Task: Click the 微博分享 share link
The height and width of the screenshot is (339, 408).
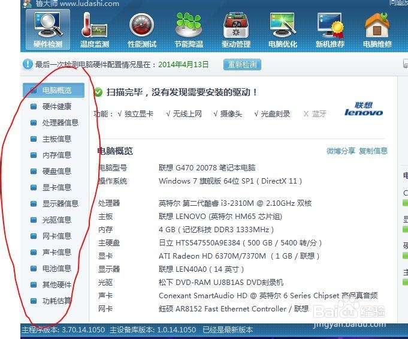Action: 341,151
